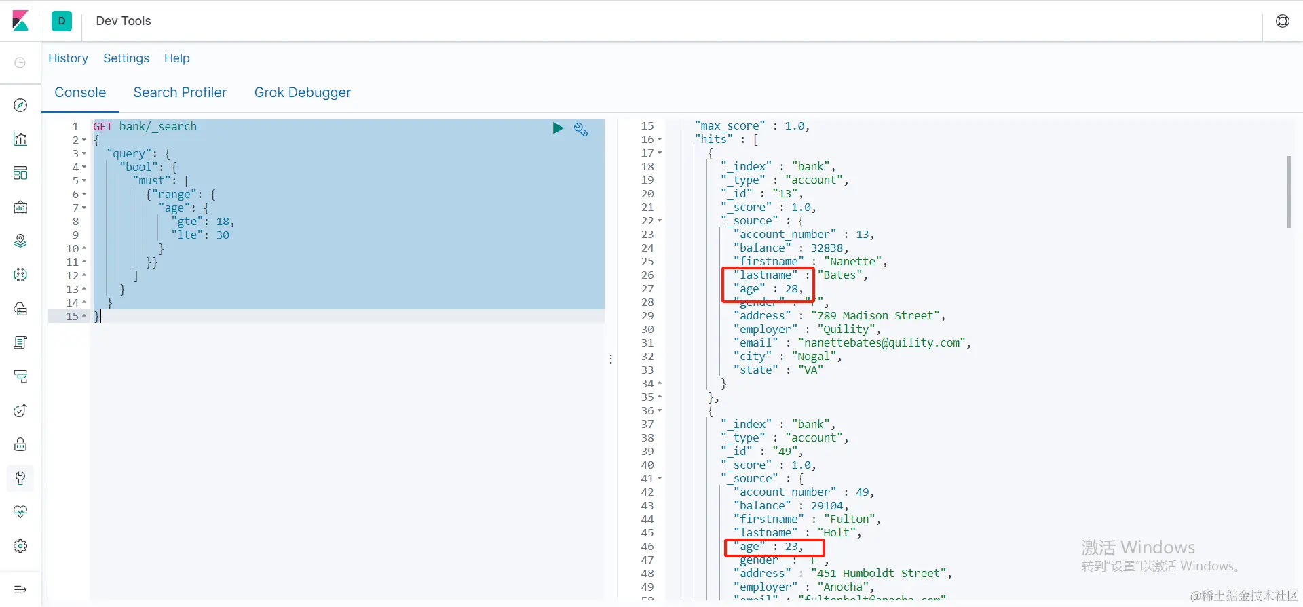Expand the sidebar navigation
The height and width of the screenshot is (607, 1303).
coord(20,589)
